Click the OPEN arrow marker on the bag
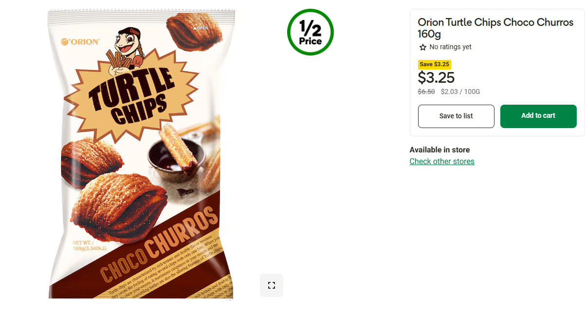This screenshot has height=316, width=585. [x=201, y=28]
